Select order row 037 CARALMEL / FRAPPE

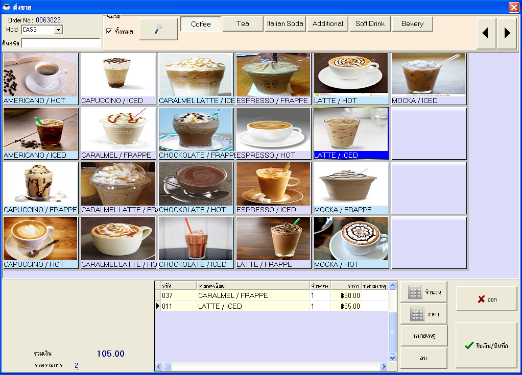tap(272, 295)
